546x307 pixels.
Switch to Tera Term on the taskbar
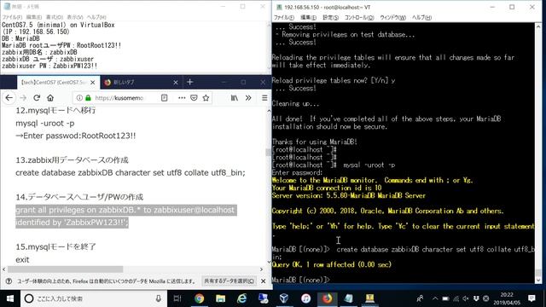pyautogui.click(x=369, y=298)
